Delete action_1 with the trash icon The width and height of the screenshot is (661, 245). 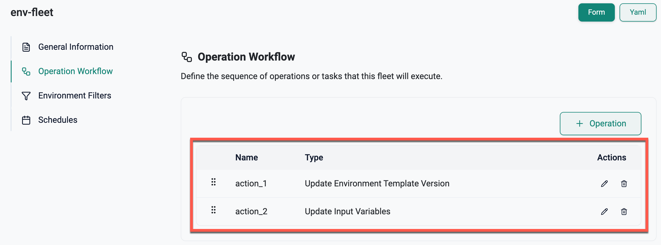[x=624, y=184]
